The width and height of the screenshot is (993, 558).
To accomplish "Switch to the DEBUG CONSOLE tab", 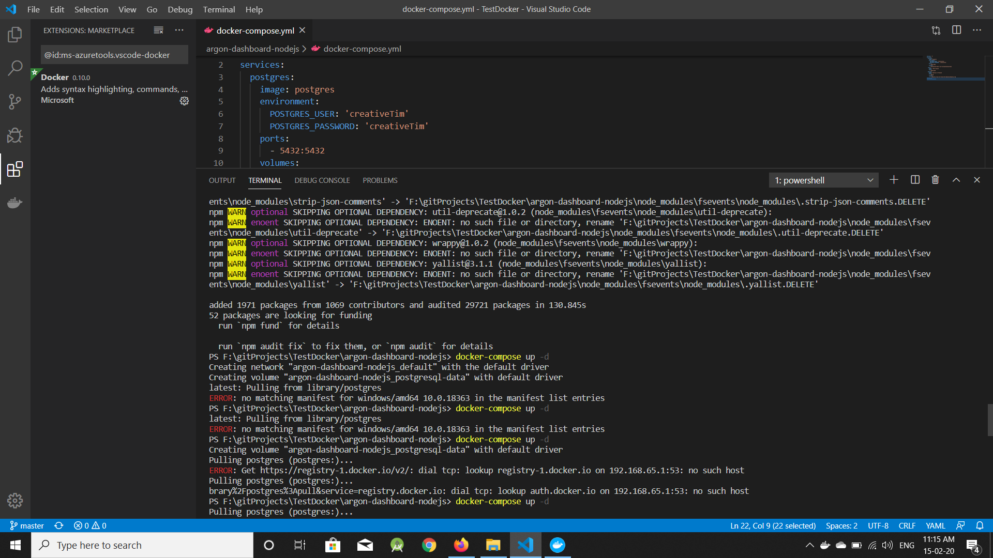I will tap(322, 180).
